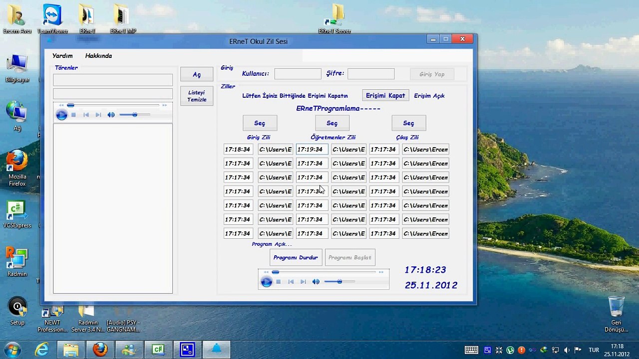
Task: Click the Aç button
Action: 197,74
